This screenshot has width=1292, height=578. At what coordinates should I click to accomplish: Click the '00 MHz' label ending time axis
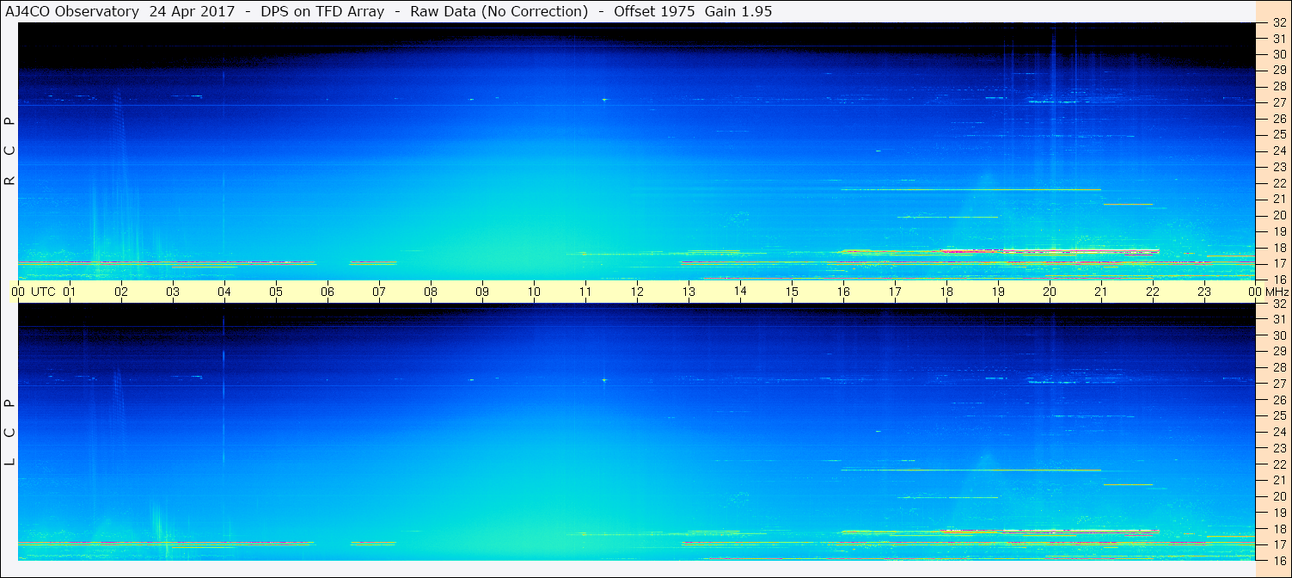point(1267,292)
